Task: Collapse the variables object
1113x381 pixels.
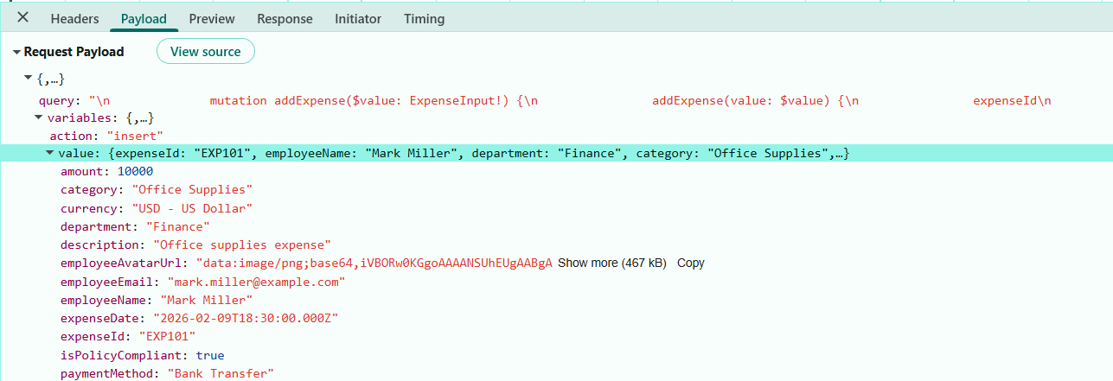Action: point(38,117)
